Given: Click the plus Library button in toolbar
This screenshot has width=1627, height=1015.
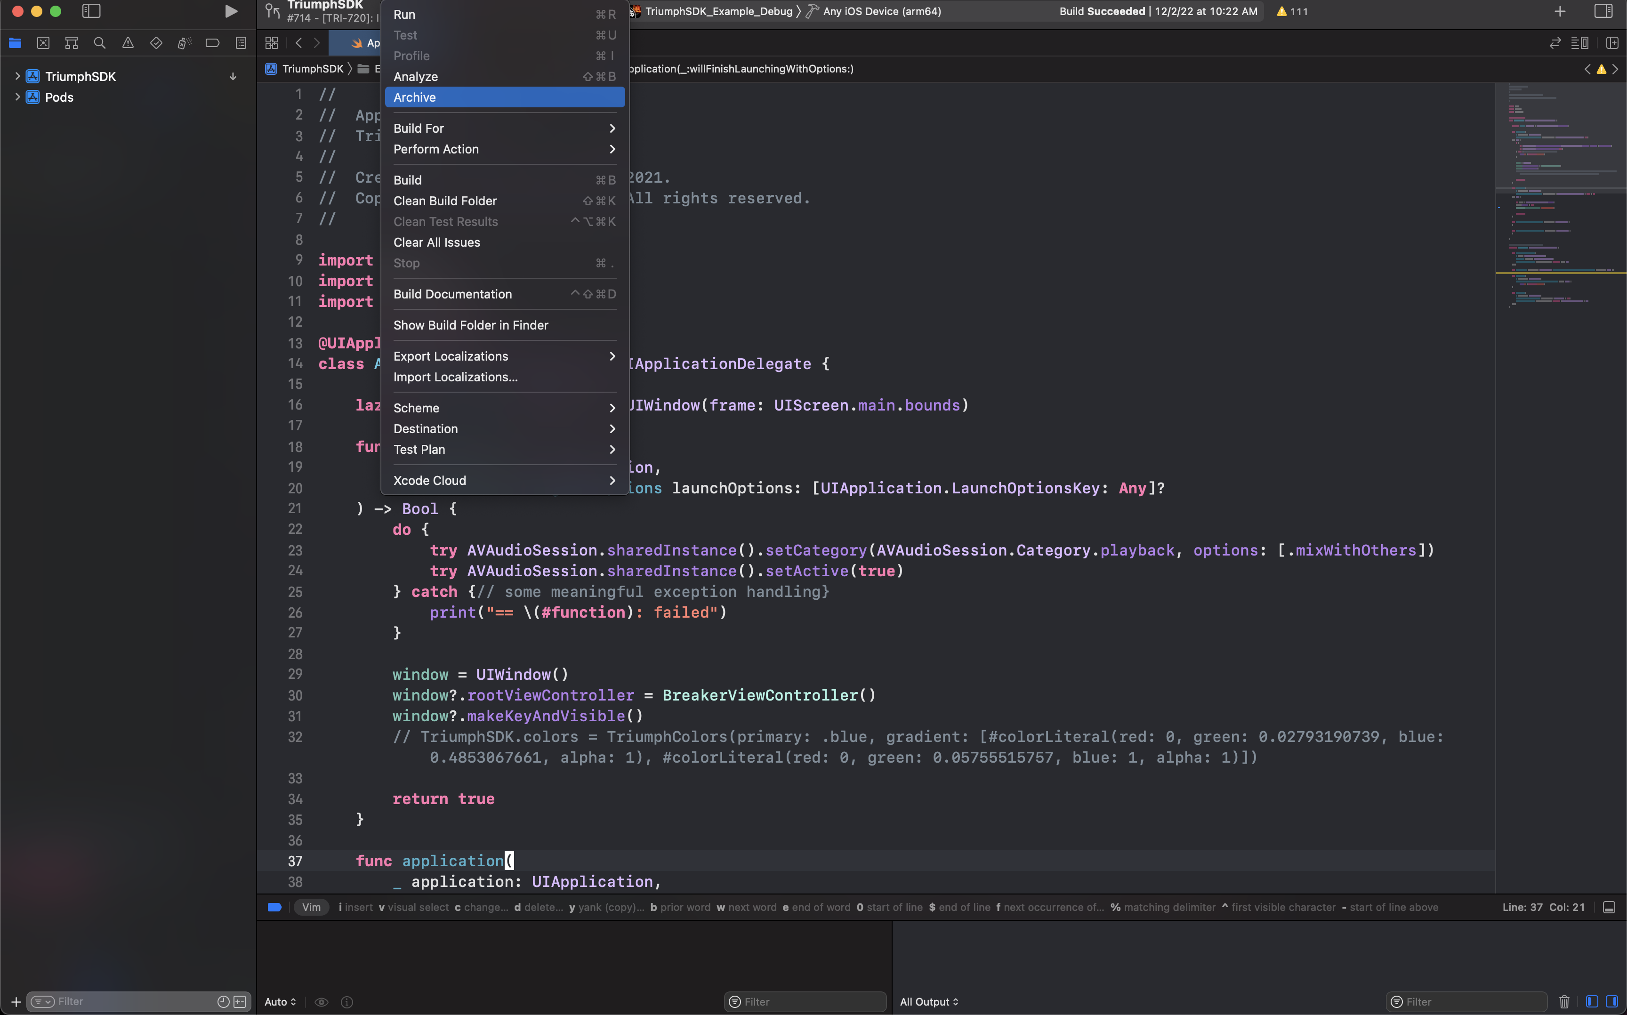Looking at the screenshot, I should (x=1560, y=11).
